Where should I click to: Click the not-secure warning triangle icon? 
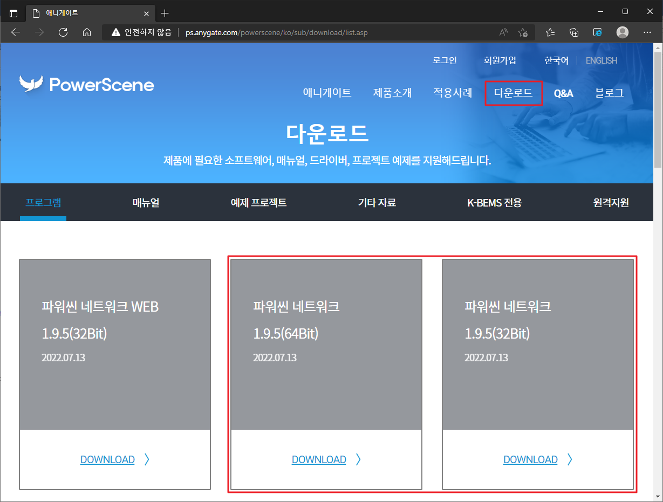pyautogui.click(x=116, y=32)
